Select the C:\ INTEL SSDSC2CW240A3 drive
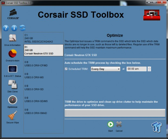168x139 pixels. [x=44, y=38]
